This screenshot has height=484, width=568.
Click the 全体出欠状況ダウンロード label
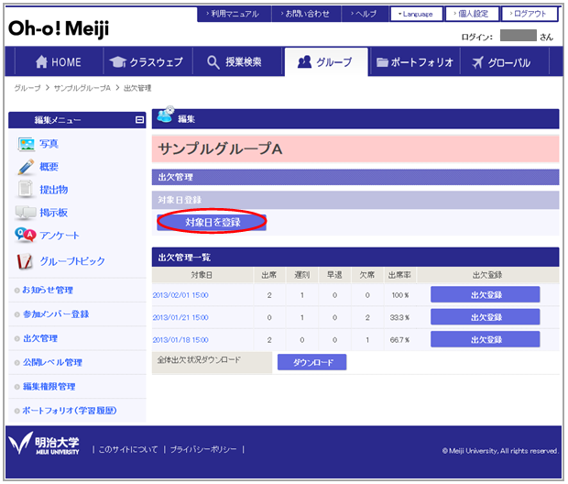(x=199, y=360)
